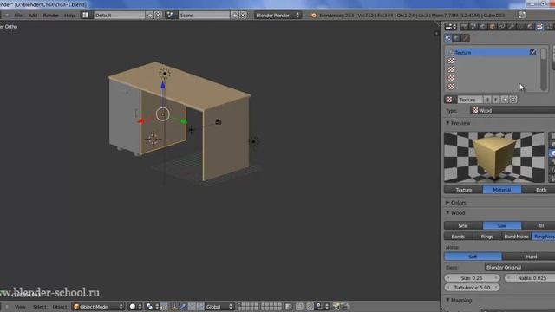Select Sine wood waveform

click(463, 225)
